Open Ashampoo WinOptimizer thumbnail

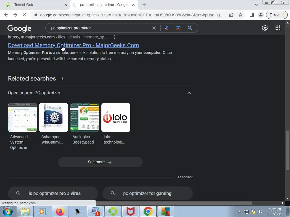(x=54, y=118)
